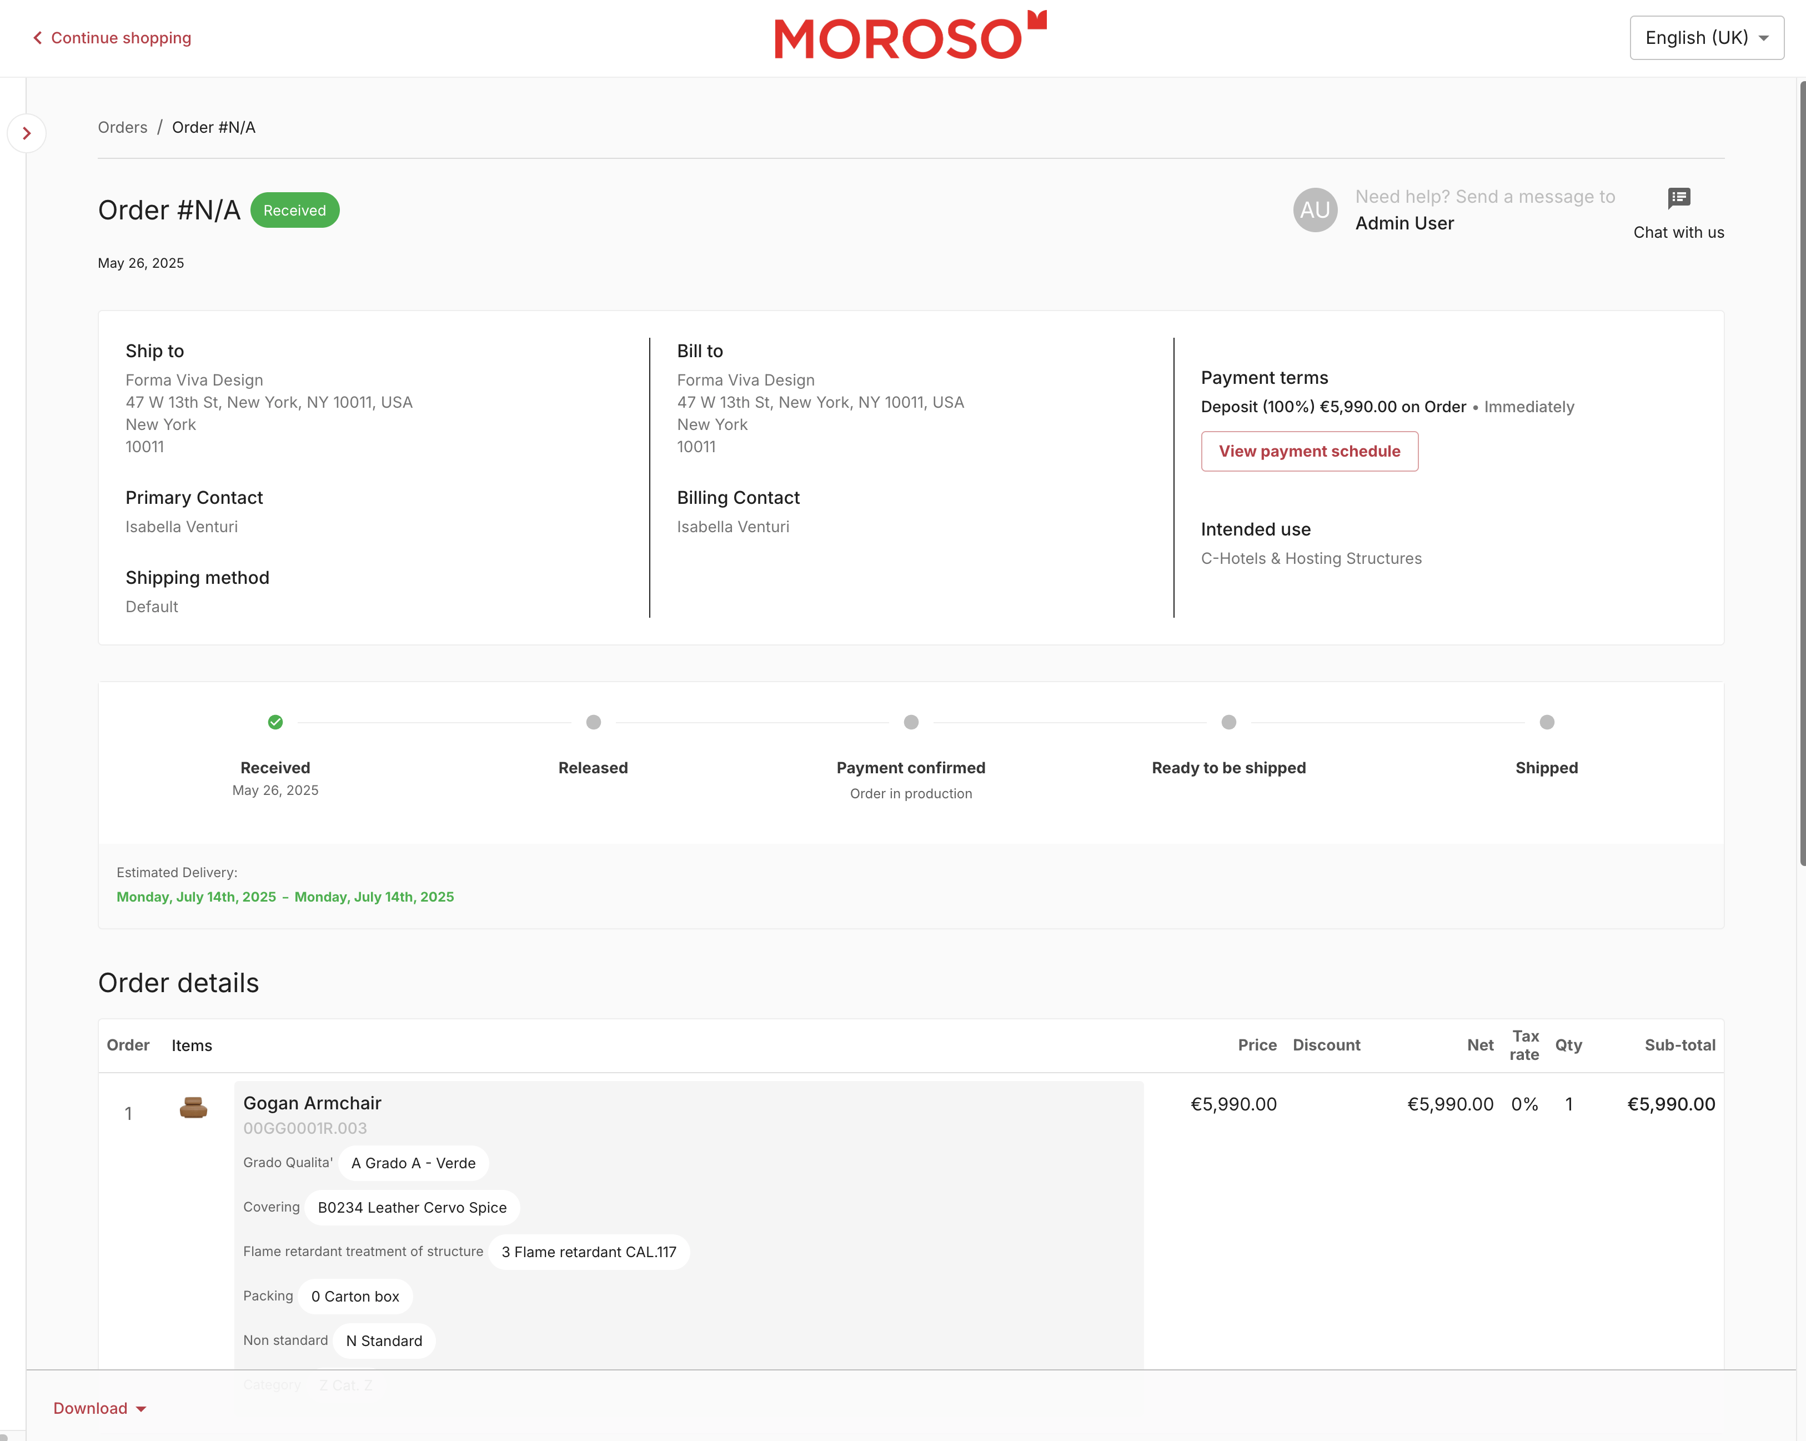Go back via Continue shopping link
This screenshot has height=1441, width=1806.
(112, 38)
